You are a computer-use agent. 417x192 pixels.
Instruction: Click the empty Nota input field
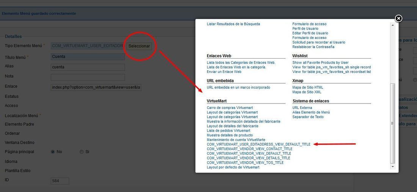(x=88, y=77)
